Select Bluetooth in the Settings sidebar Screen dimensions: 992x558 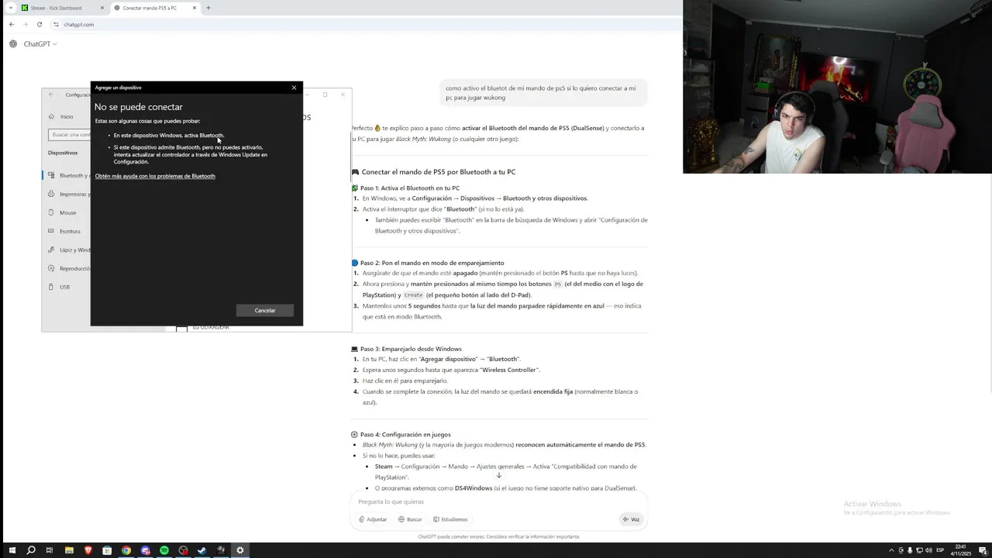pos(67,176)
